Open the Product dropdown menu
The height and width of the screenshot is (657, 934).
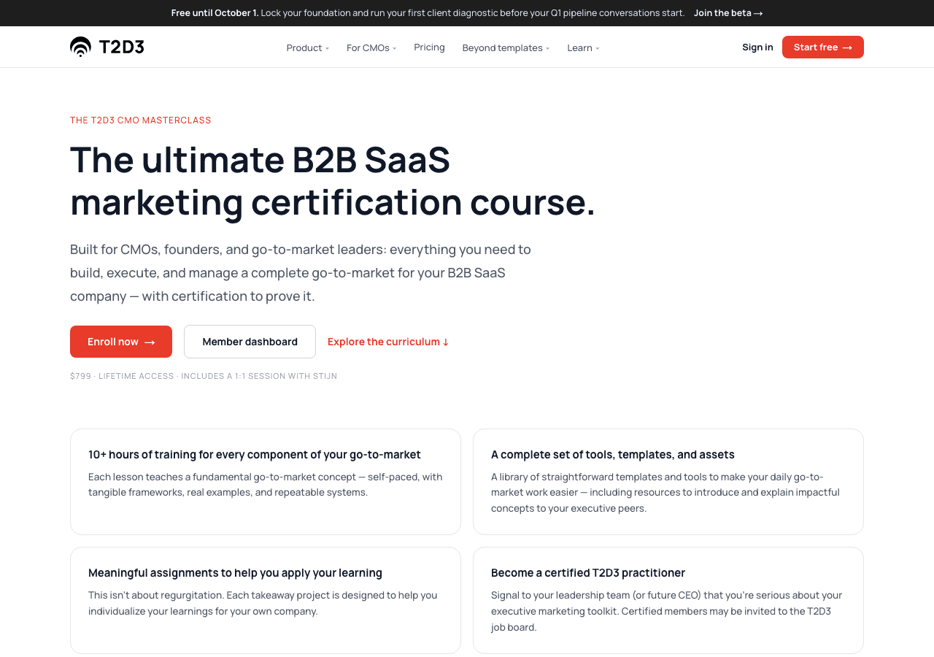click(x=307, y=47)
